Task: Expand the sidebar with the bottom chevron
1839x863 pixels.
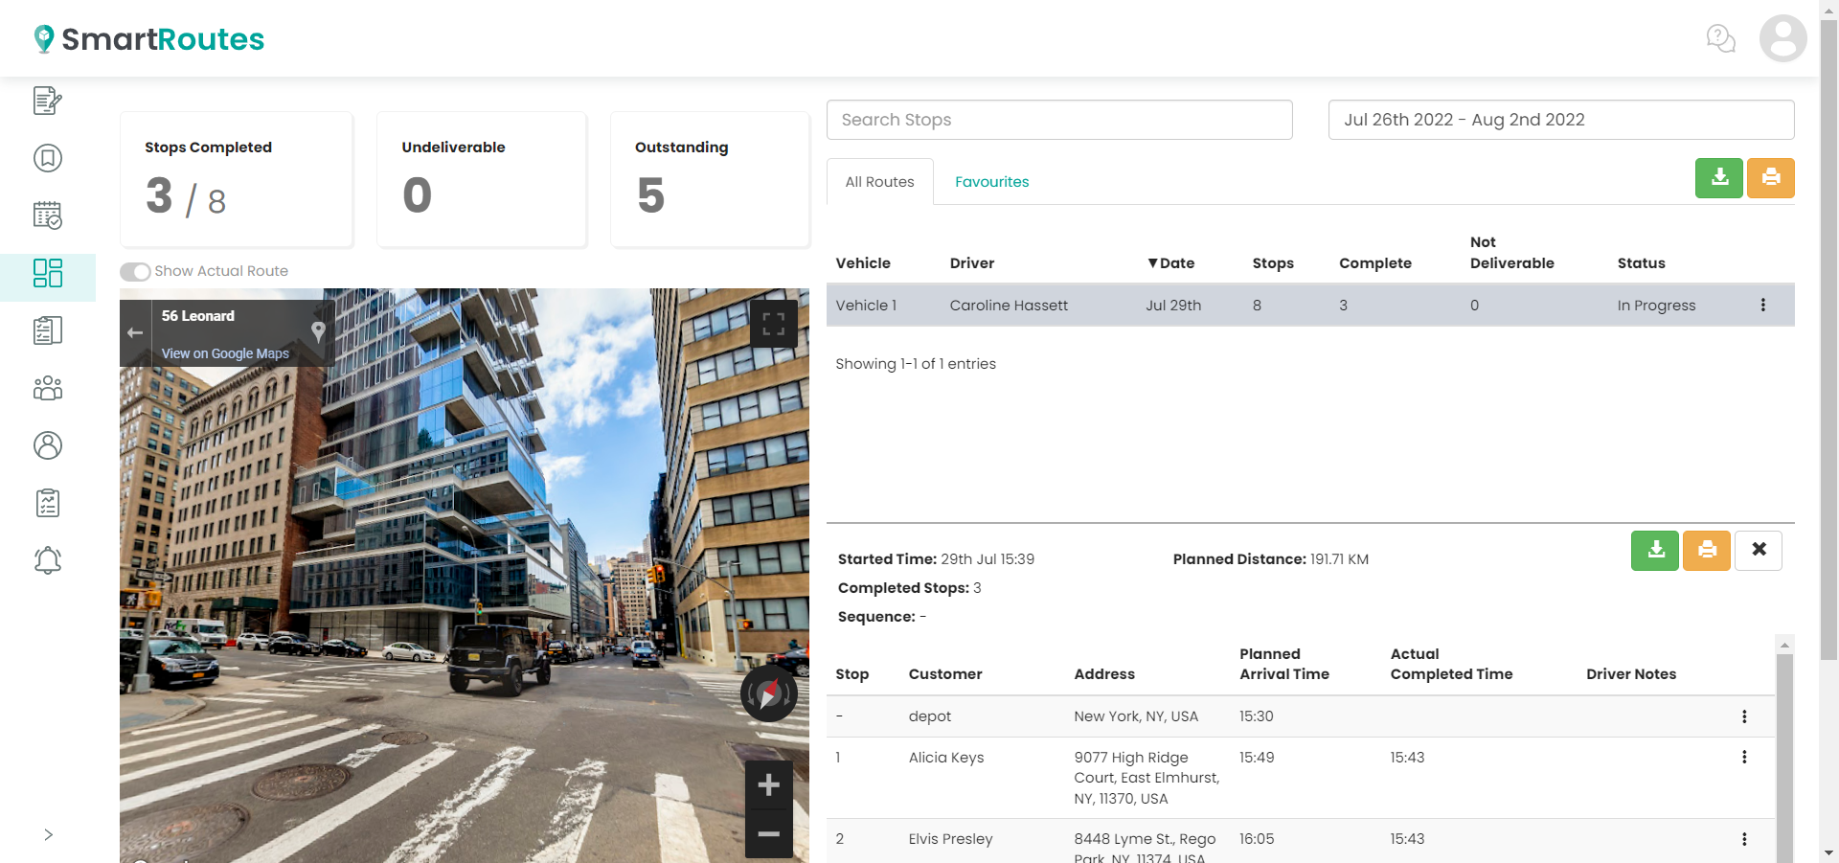Action: [48, 833]
